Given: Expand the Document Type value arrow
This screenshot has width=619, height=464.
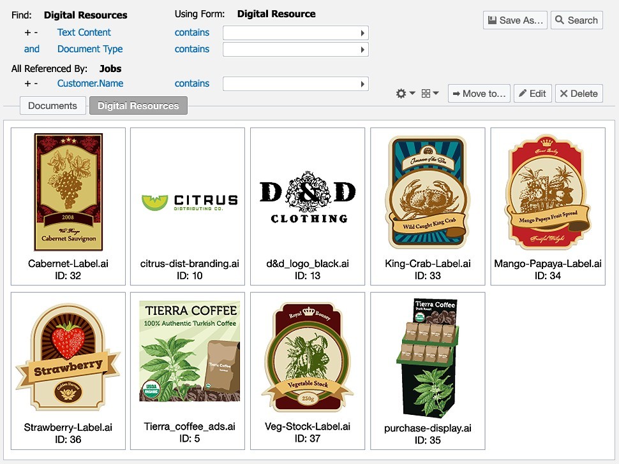Looking at the screenshot, I should (362, 50).
